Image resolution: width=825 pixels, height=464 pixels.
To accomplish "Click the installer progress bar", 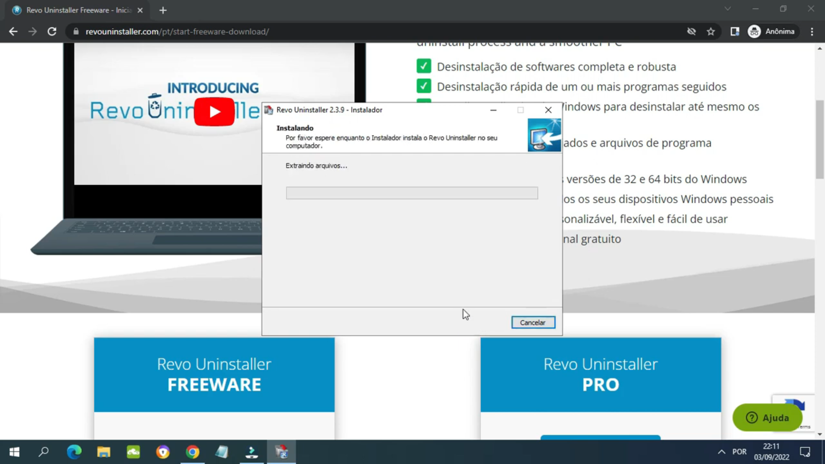I will pos(412,193).
